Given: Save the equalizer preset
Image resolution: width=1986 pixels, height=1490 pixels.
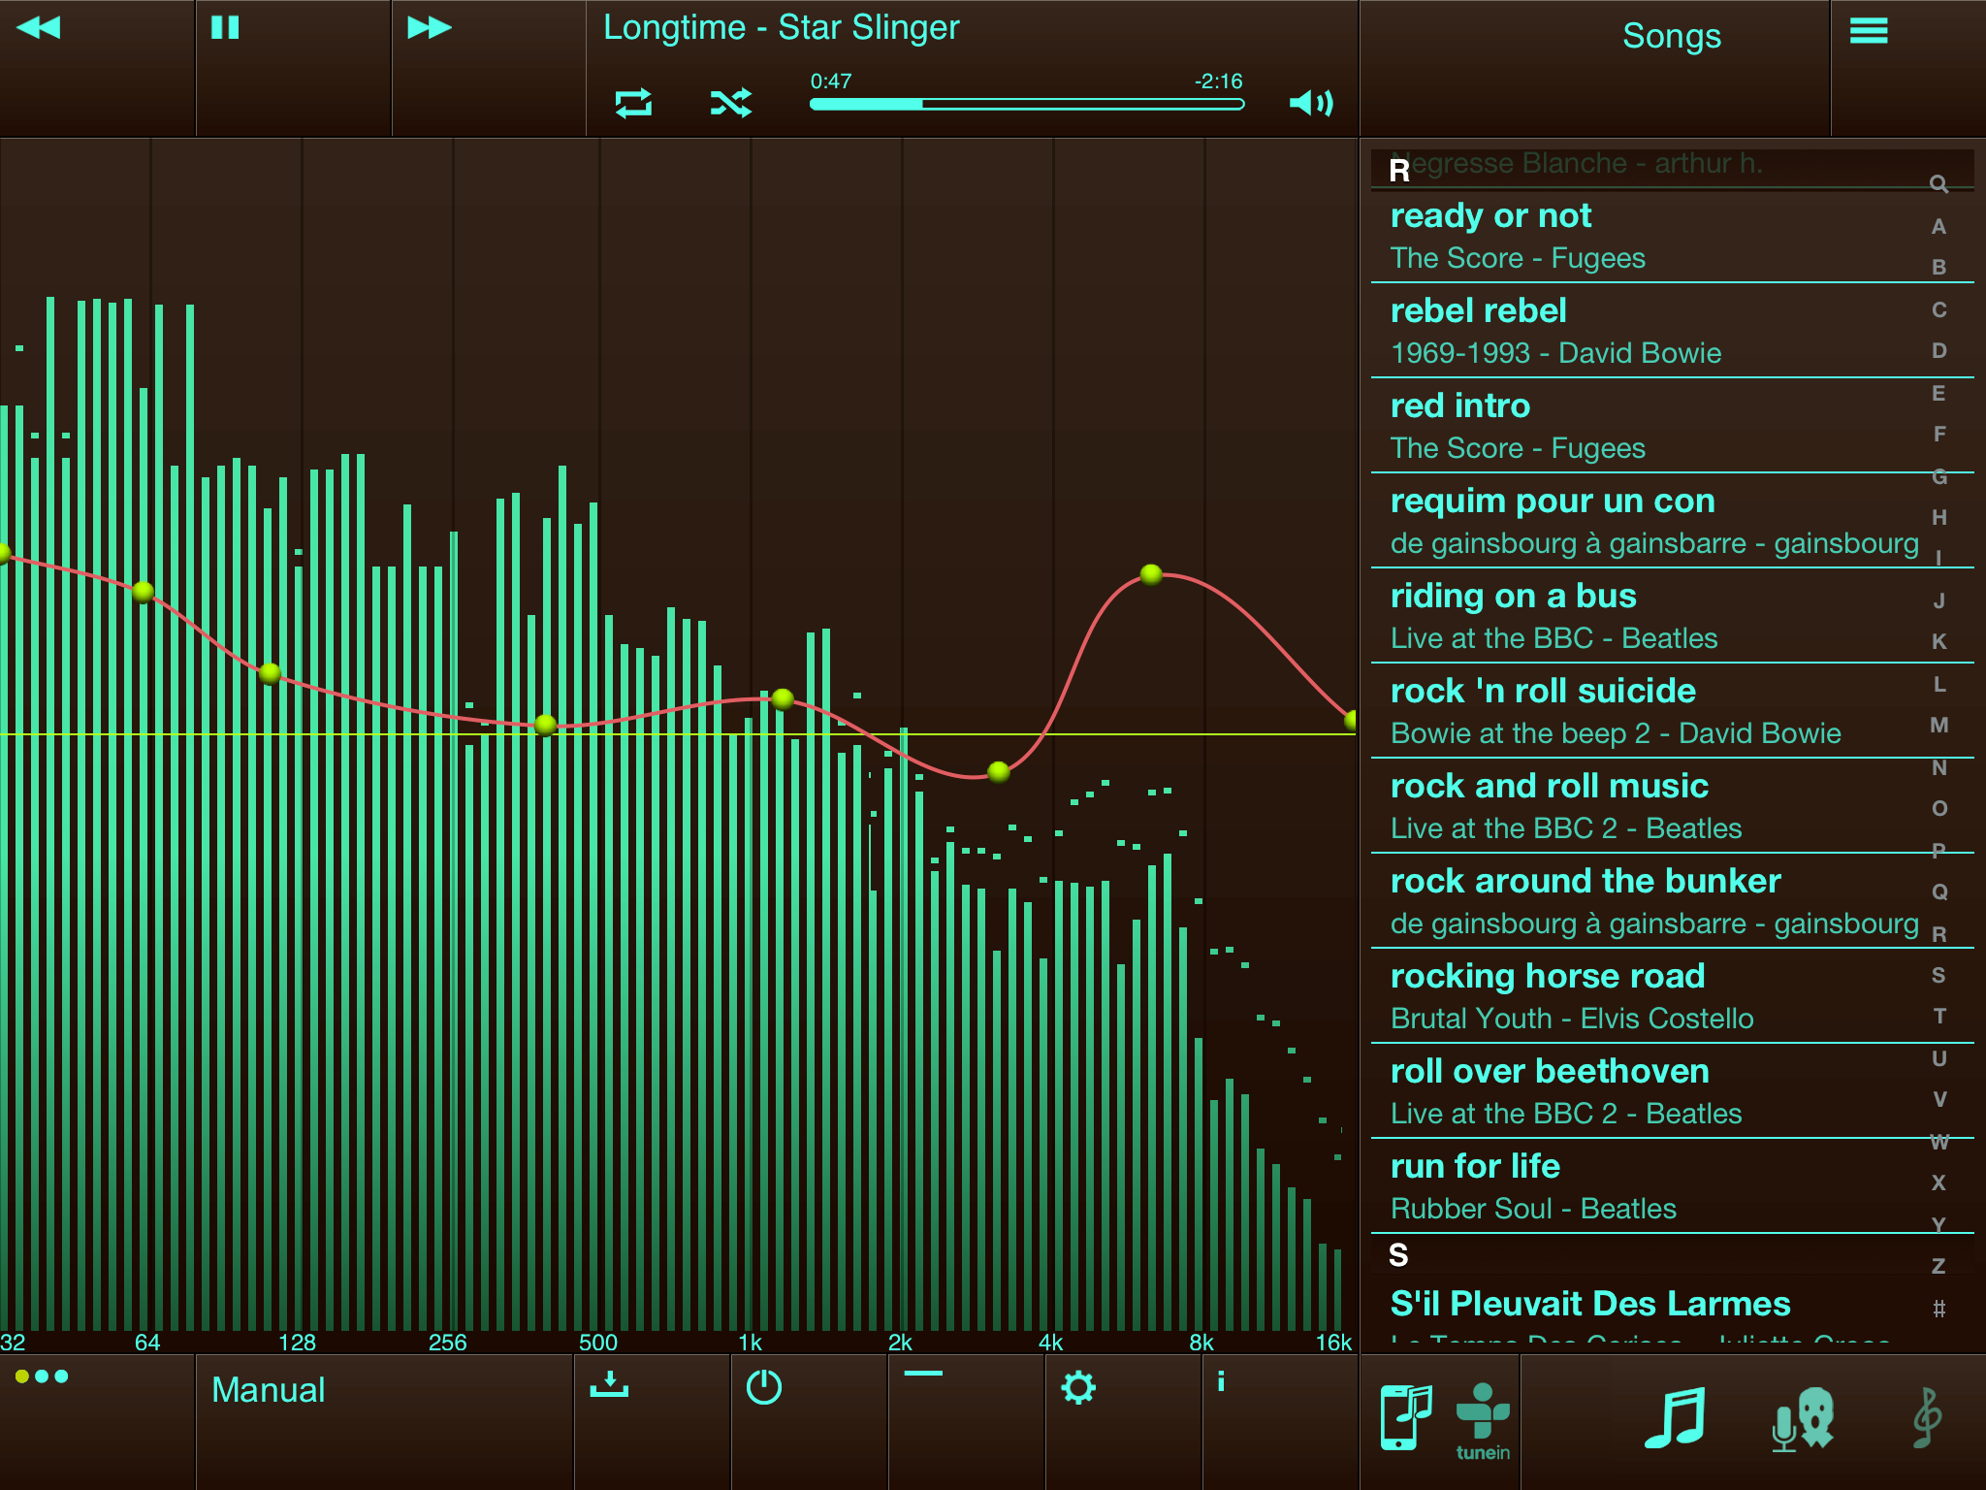Looking at the screenshot, I should [x=609, y=1385].
